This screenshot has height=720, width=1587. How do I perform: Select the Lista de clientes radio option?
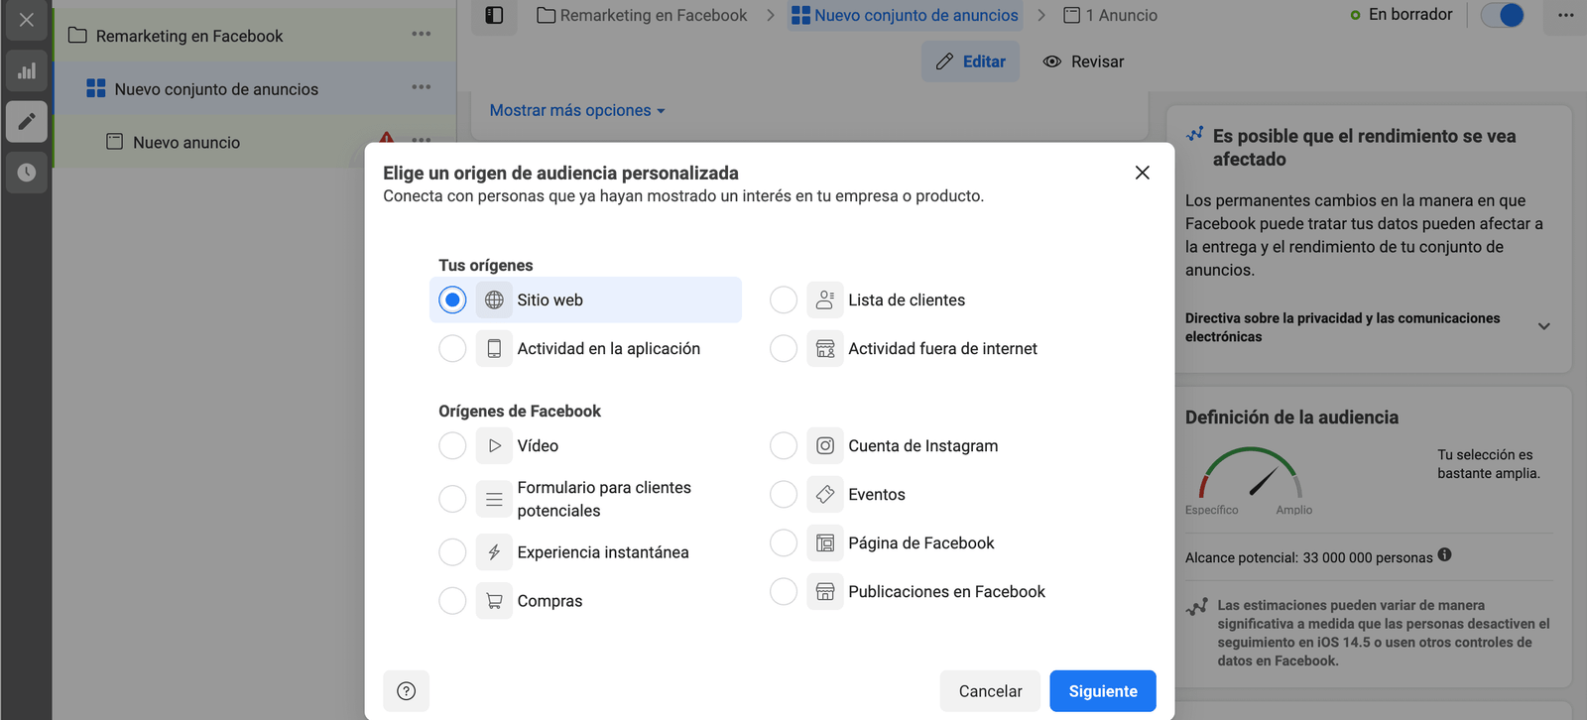[x=784, y=300]
